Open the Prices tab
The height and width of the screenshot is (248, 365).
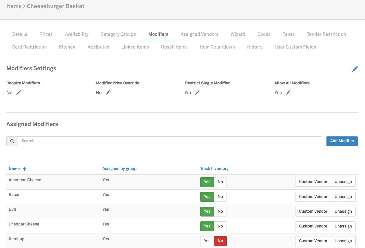(x=46, y=34)
